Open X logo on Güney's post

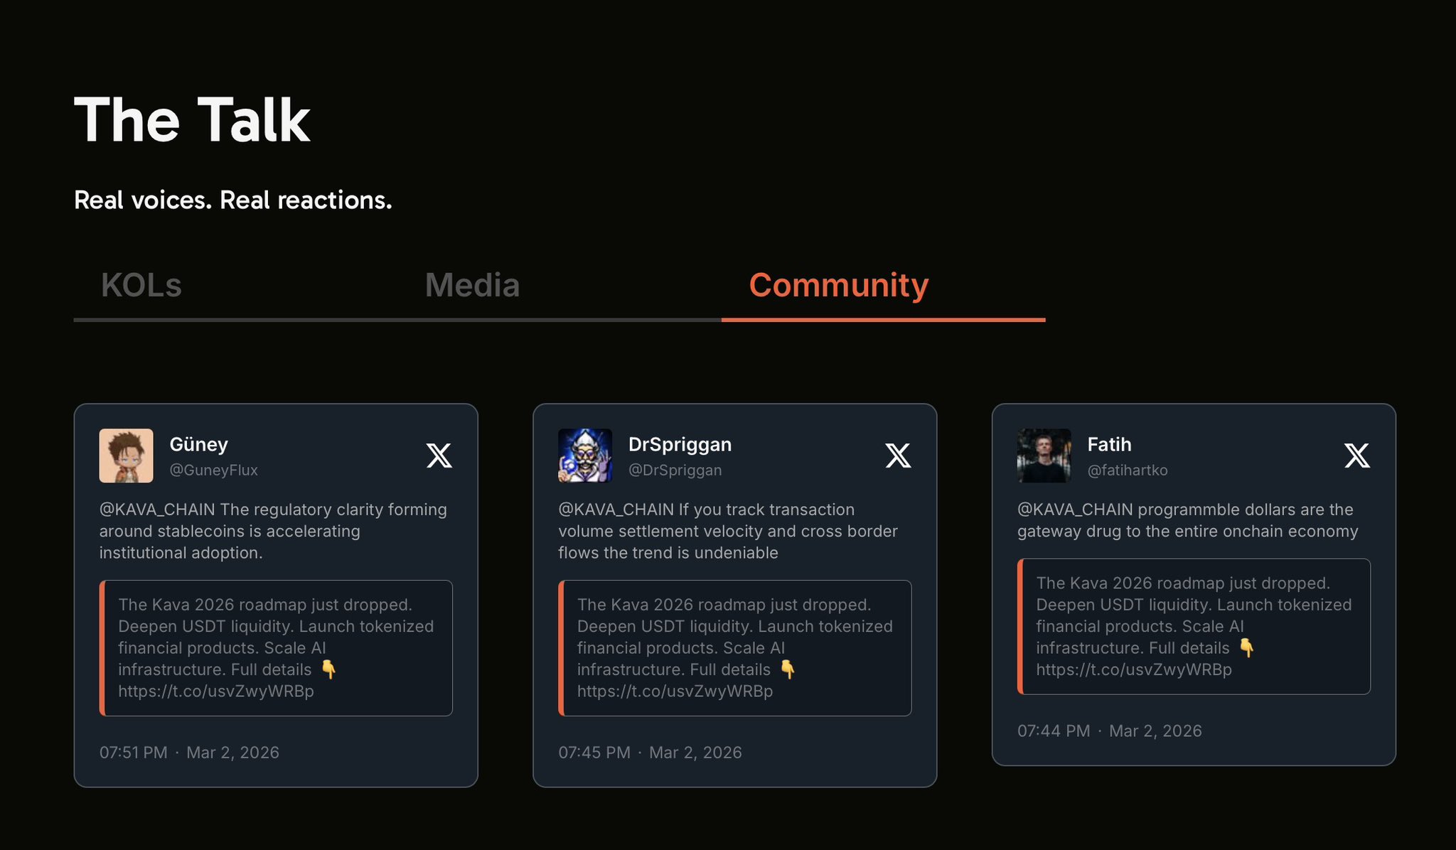point(439,456)
